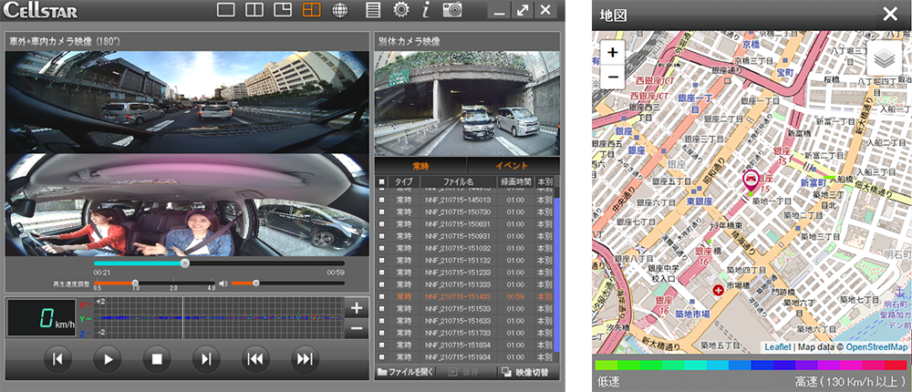Image resolution: width=912 pixels, height=392 pixels.
Task: Click the video playback progress slider handle
Action: click(x=184, y=263)
